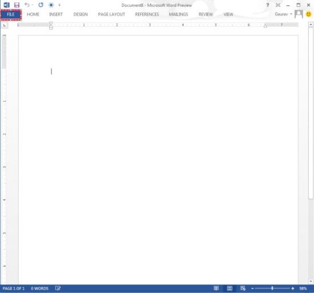Click the 0 WORDS count in status bar
Image resolution: width=314 pixels, height=293 pixels.
(x=39, y=288)
